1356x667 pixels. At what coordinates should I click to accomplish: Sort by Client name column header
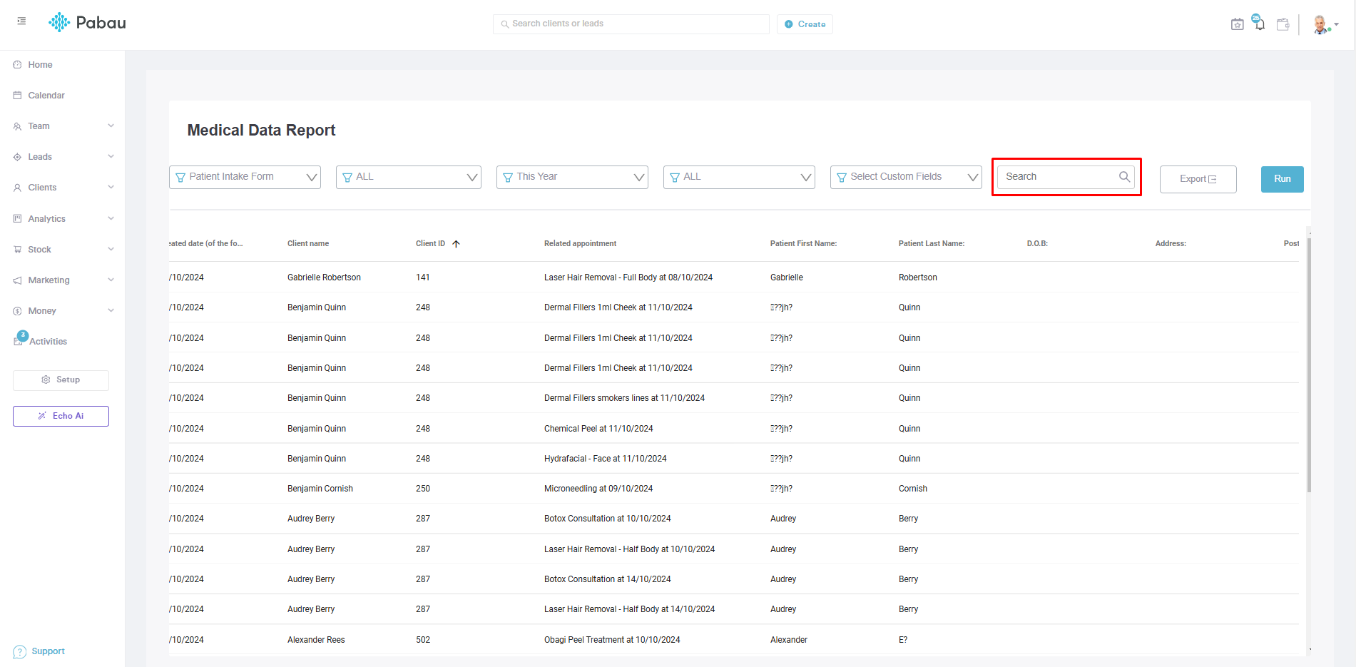point(308,244)
